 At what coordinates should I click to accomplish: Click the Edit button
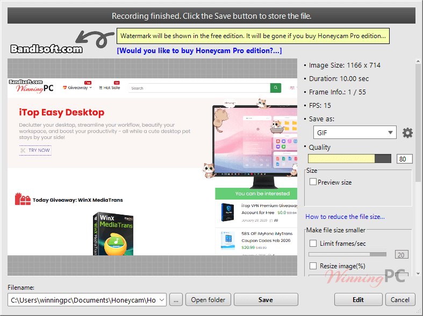tap(359, 299)
